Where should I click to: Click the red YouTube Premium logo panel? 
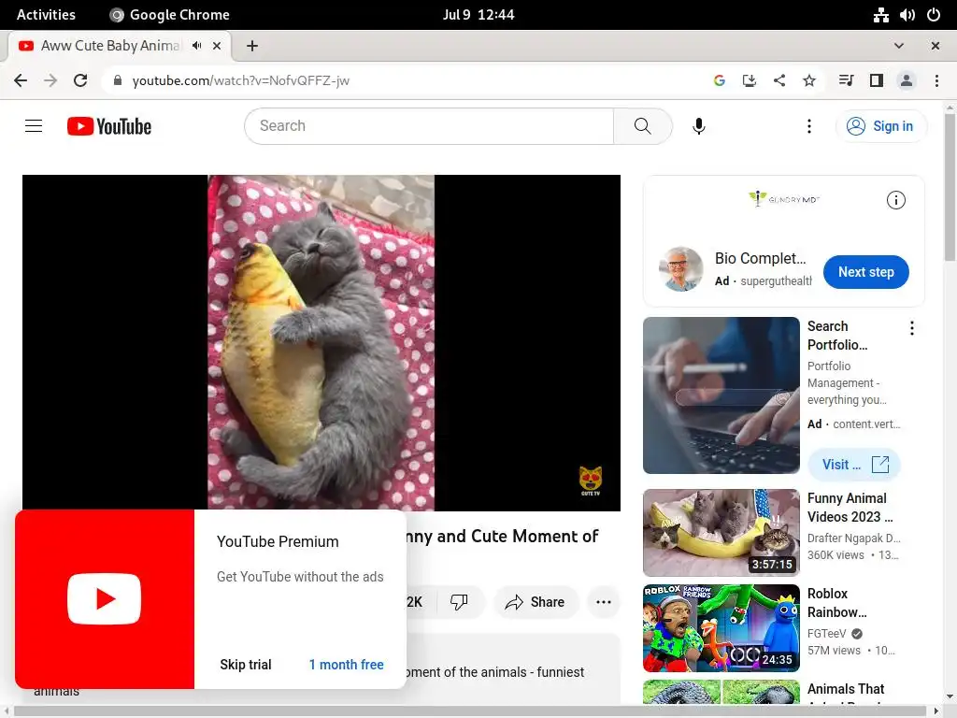(105, 599)
